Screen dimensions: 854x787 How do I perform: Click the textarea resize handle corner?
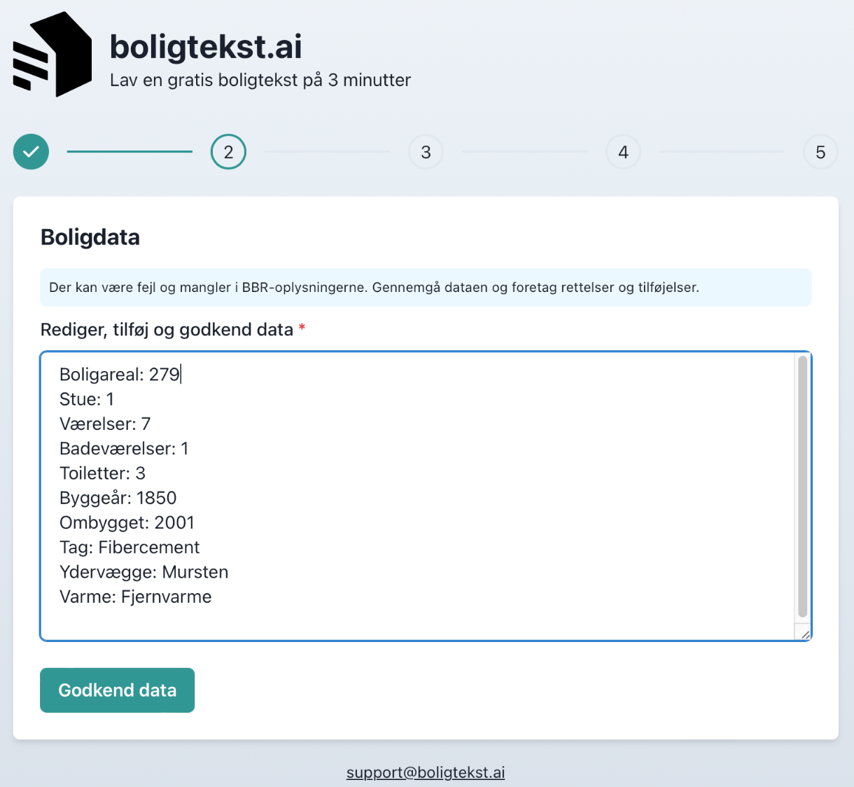(805, 634)
